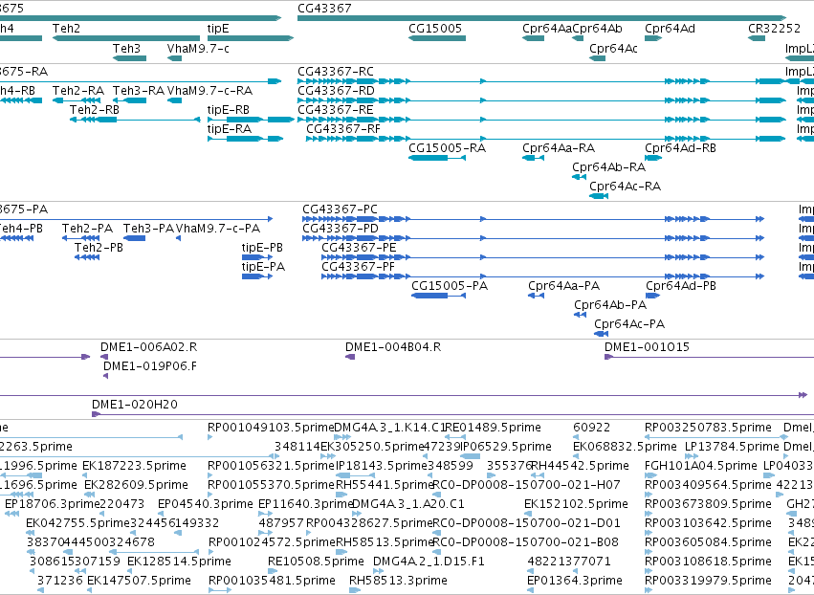Click the CG43367-RC transcript label
This screenshot has height=595, width=814.
[x=336, y=71]
